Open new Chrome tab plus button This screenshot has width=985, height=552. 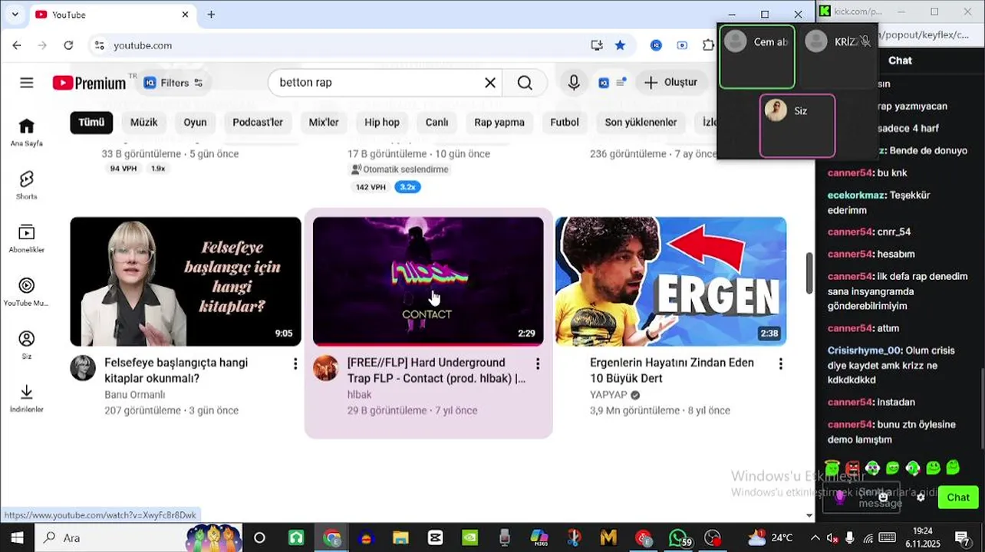click(211, 15)
